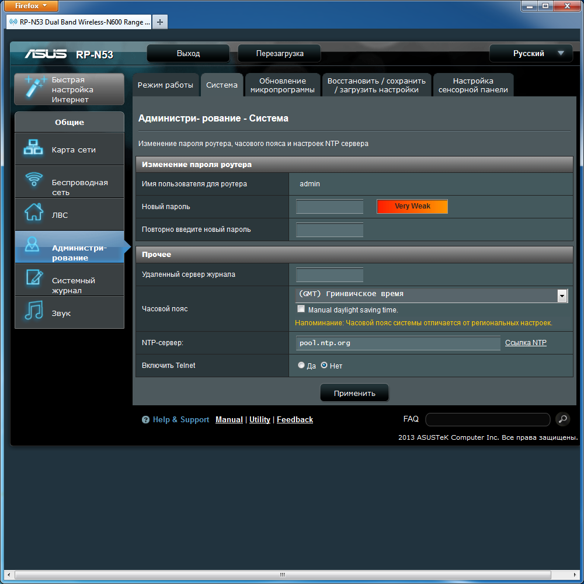Viewport: 584px width, 584px height.
Task: Click the Help & Support question mark icon
Action: pyautogui.click(x=145, y=420)
